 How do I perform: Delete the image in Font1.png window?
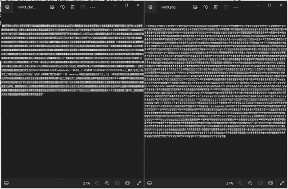(x=216, y=7)
